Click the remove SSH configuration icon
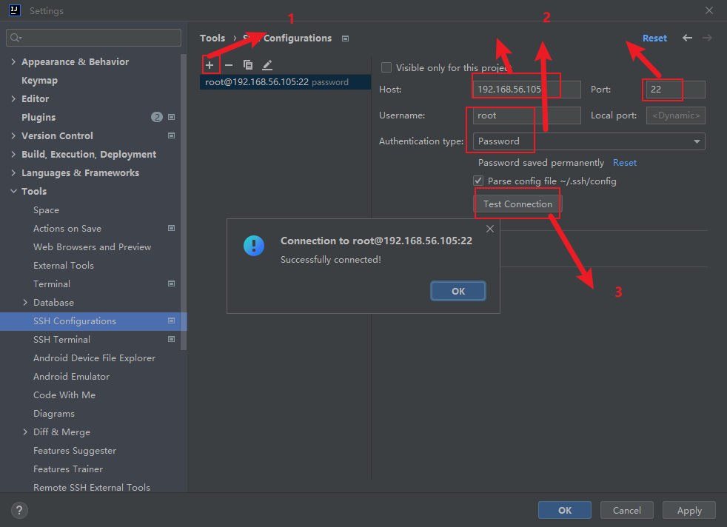The height and width of the screenshot is (527, 727). (230, 64)
